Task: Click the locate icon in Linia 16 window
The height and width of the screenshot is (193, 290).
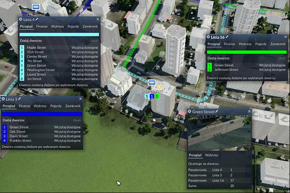Action: click(208, 37)
